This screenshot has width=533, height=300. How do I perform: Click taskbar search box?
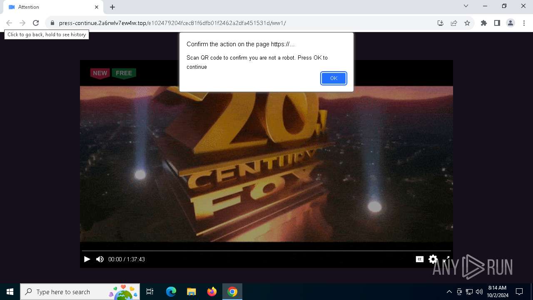point(80,292)
